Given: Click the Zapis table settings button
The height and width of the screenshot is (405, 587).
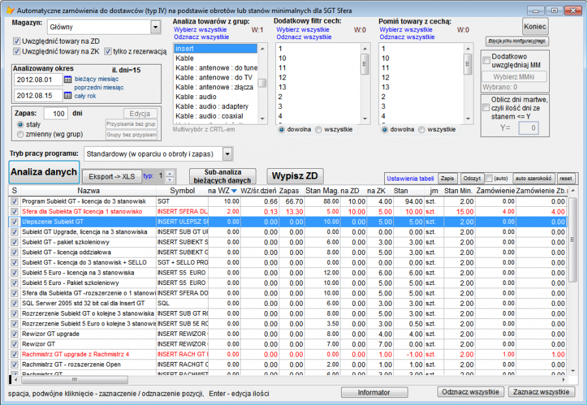Looking at the screenshot, I should click(447, 179).
